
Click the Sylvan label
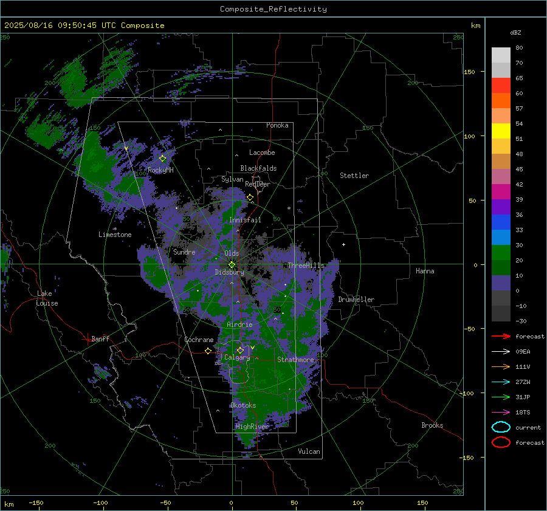coord(232,179)
